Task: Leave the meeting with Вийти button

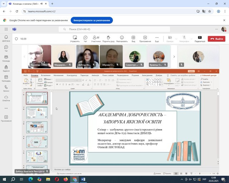Action: pyautogui.click(x=217, y=39)
